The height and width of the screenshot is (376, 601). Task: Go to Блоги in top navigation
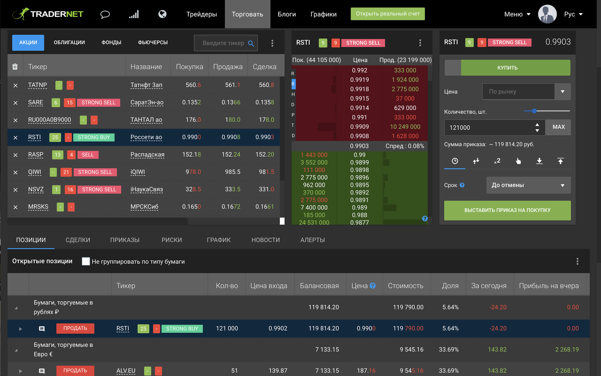click(x=287, y=14)
